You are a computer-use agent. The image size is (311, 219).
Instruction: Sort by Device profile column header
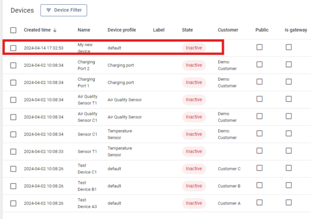click(x=122, y=30)
